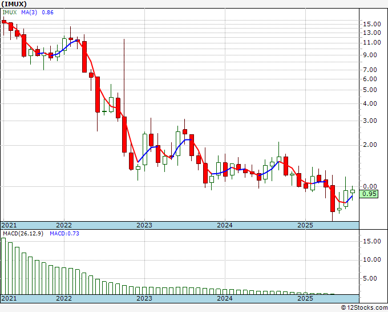
Task: Click the tallest first MACD histogram bar
Action: (3, 266)
